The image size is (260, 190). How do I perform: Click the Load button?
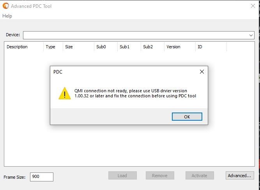pyautogui.click(x=122, y=176)
